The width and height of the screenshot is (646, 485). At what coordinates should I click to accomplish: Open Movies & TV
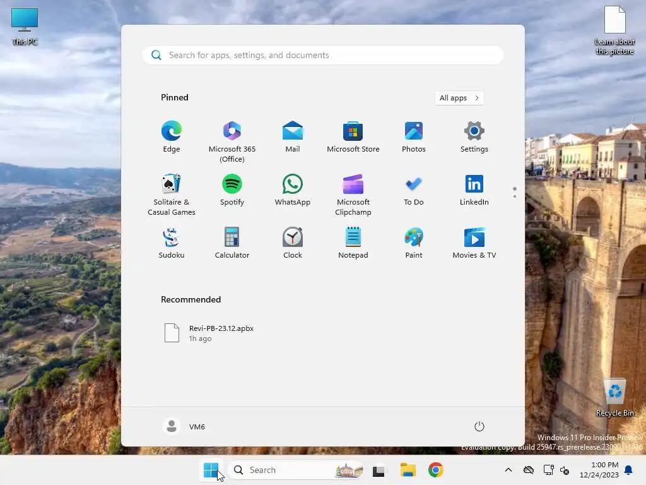tap(474, 243)
